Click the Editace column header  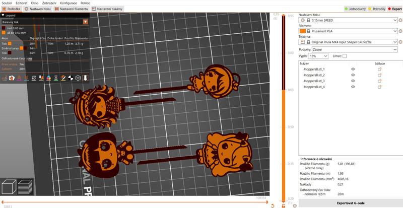point(380,63)
